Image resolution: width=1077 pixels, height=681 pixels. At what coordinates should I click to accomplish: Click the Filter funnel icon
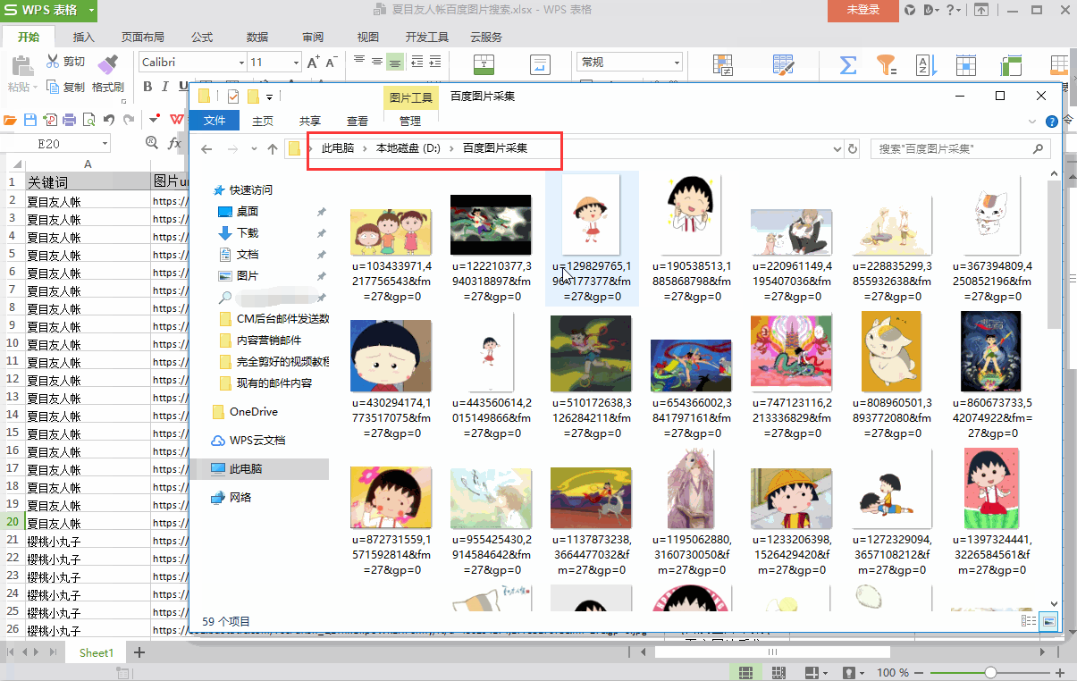tap(886, 64)
